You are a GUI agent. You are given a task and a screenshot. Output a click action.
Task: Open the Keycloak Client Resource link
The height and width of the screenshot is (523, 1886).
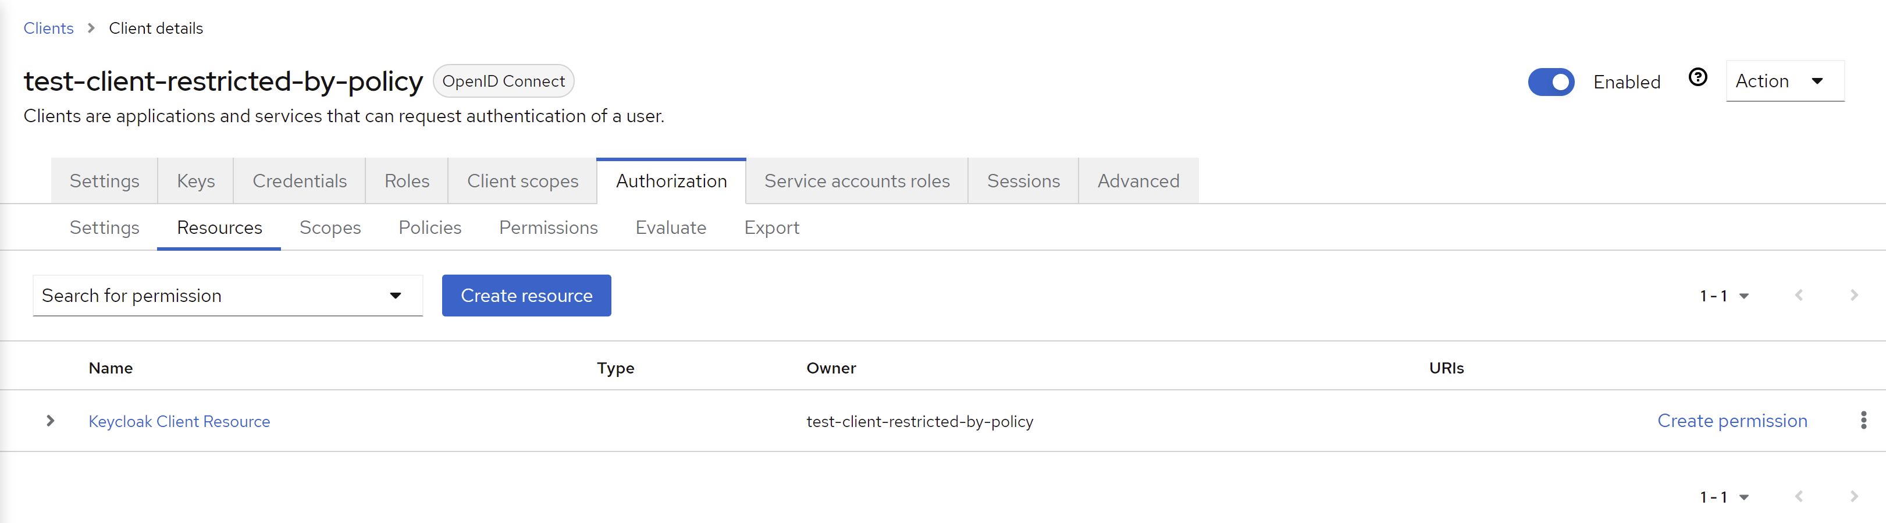[x=179, y=422]
